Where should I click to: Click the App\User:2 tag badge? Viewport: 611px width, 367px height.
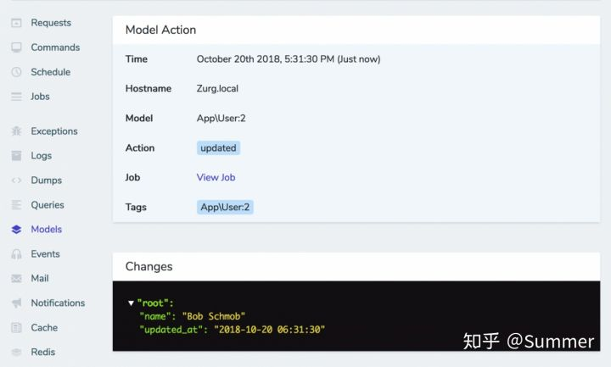(x=225, y=207)
